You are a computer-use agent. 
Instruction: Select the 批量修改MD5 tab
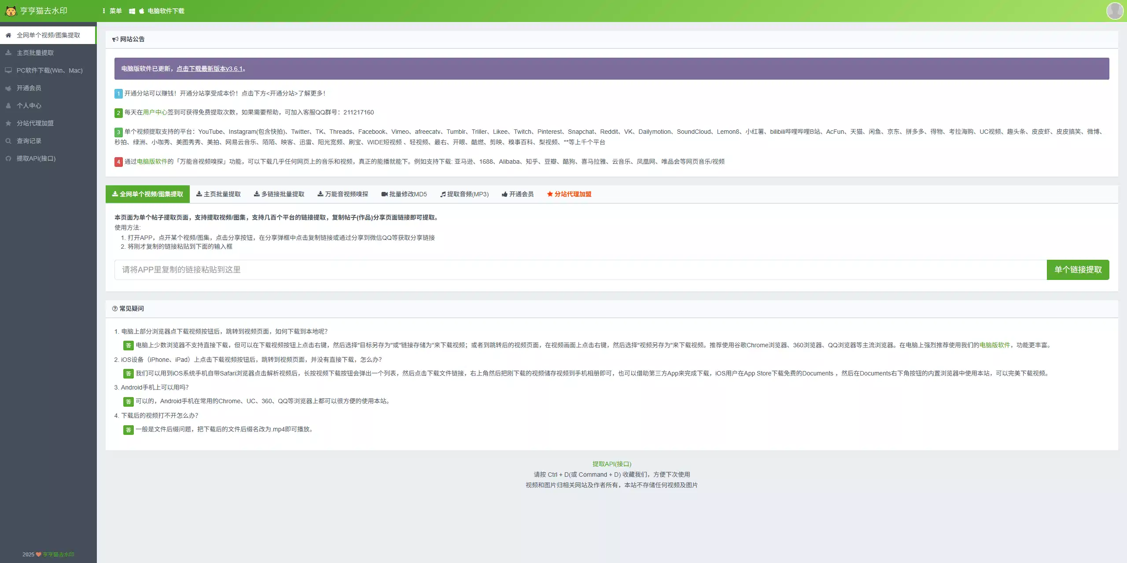[x=404, y=194]
